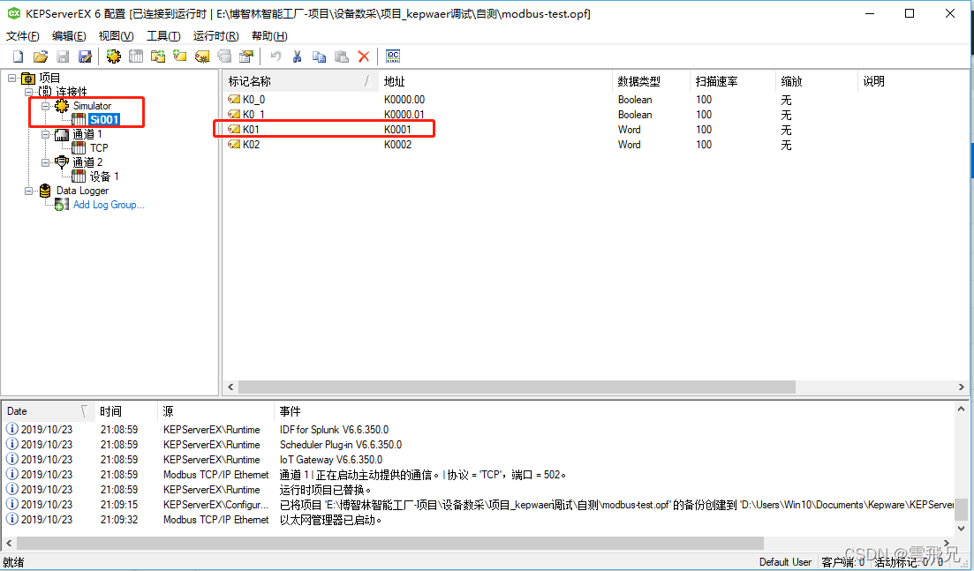Screen dimensions: 974x571
Task: Click the New Tag Group folder icon
Action: tap(158, 56)
